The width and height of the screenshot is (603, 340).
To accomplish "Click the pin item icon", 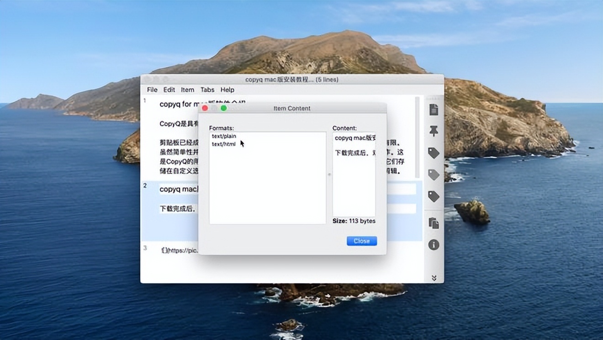I will pyautogui.click(x=434, y=131).
